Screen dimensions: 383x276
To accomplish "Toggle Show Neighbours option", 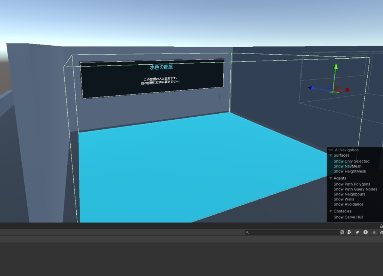I will pyautogui.click(x=349, y=194).
